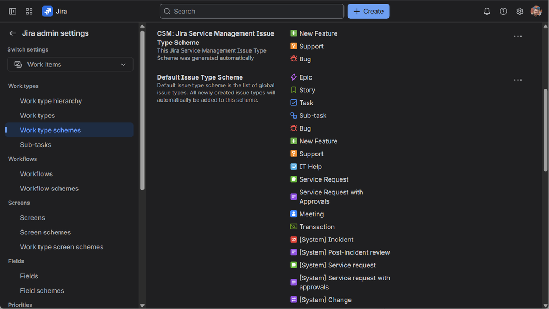Go back using the arrow beside Jira admin settings
The width and height of the screenshot is (549, 309).
pyautogui.click(x=13, y=33)
